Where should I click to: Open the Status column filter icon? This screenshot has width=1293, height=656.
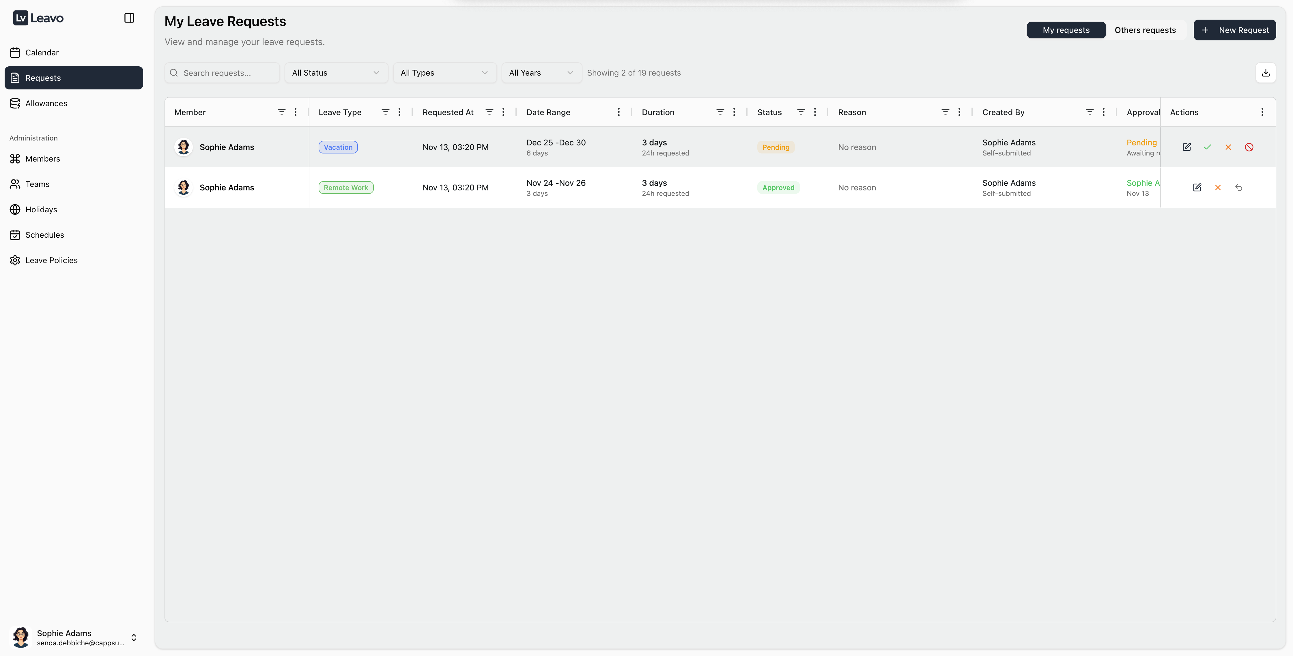pos(801,112)
